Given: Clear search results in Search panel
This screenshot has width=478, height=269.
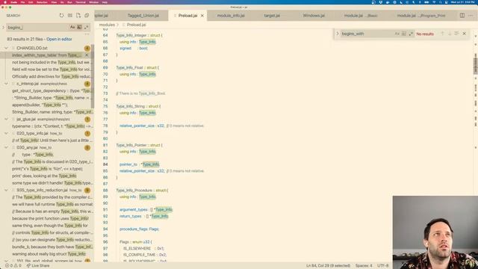Looking at the screenshot, I should [x=70, y=15].
